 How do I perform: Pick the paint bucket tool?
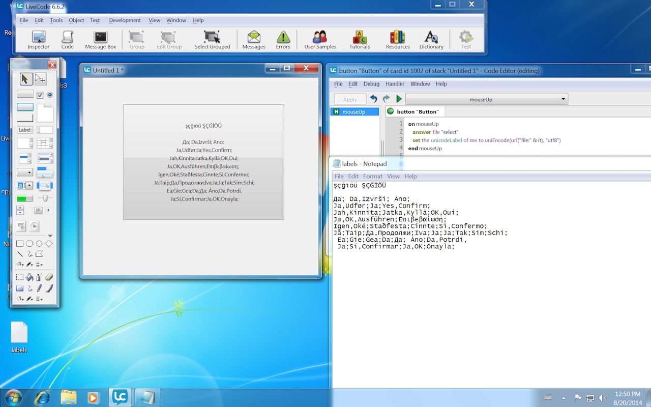pyautogui.click(x=29, y=277)
